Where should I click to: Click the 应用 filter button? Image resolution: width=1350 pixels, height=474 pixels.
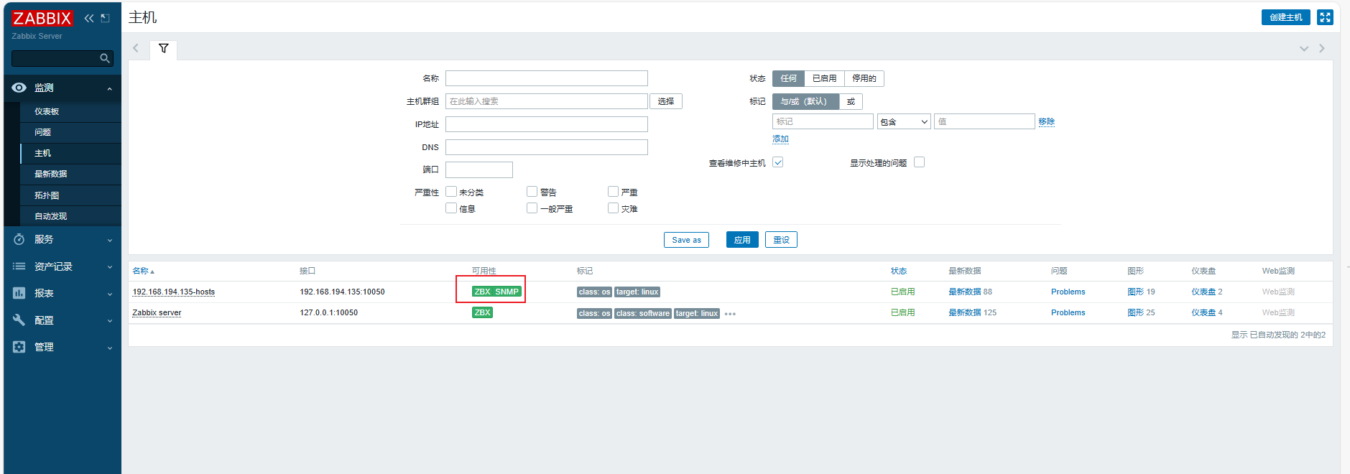tap(742, 240)
